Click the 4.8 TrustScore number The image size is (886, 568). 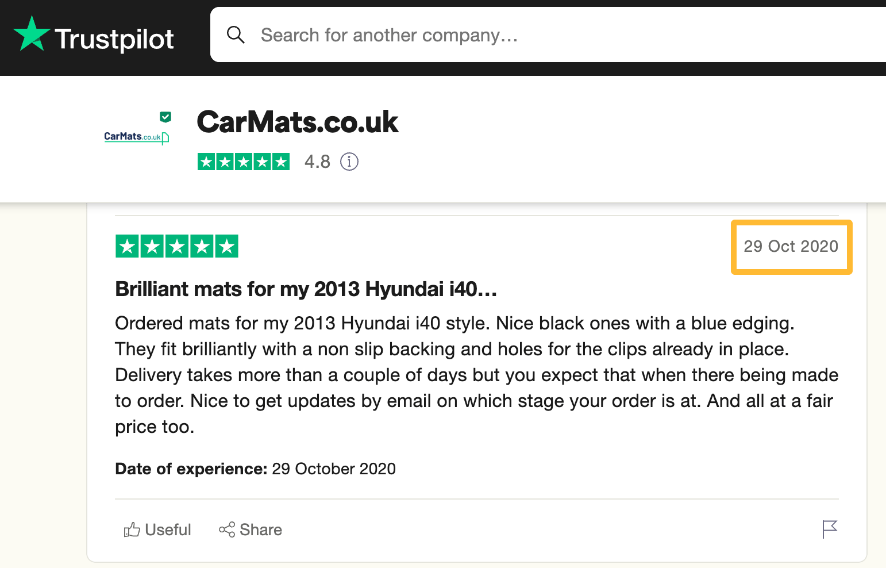pyautogui.click(x=317, y=162)
